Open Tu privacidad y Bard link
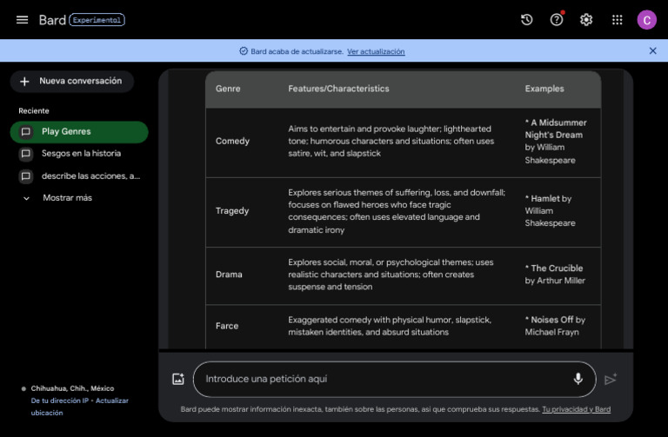Viewport: 668px width, 437px height. pyautogui.click(x=576, y=409)
